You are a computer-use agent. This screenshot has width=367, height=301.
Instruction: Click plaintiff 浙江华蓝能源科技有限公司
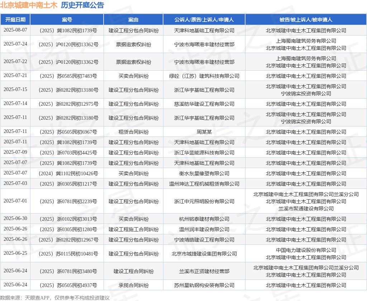pyautogui.click(x=204, y=153)
